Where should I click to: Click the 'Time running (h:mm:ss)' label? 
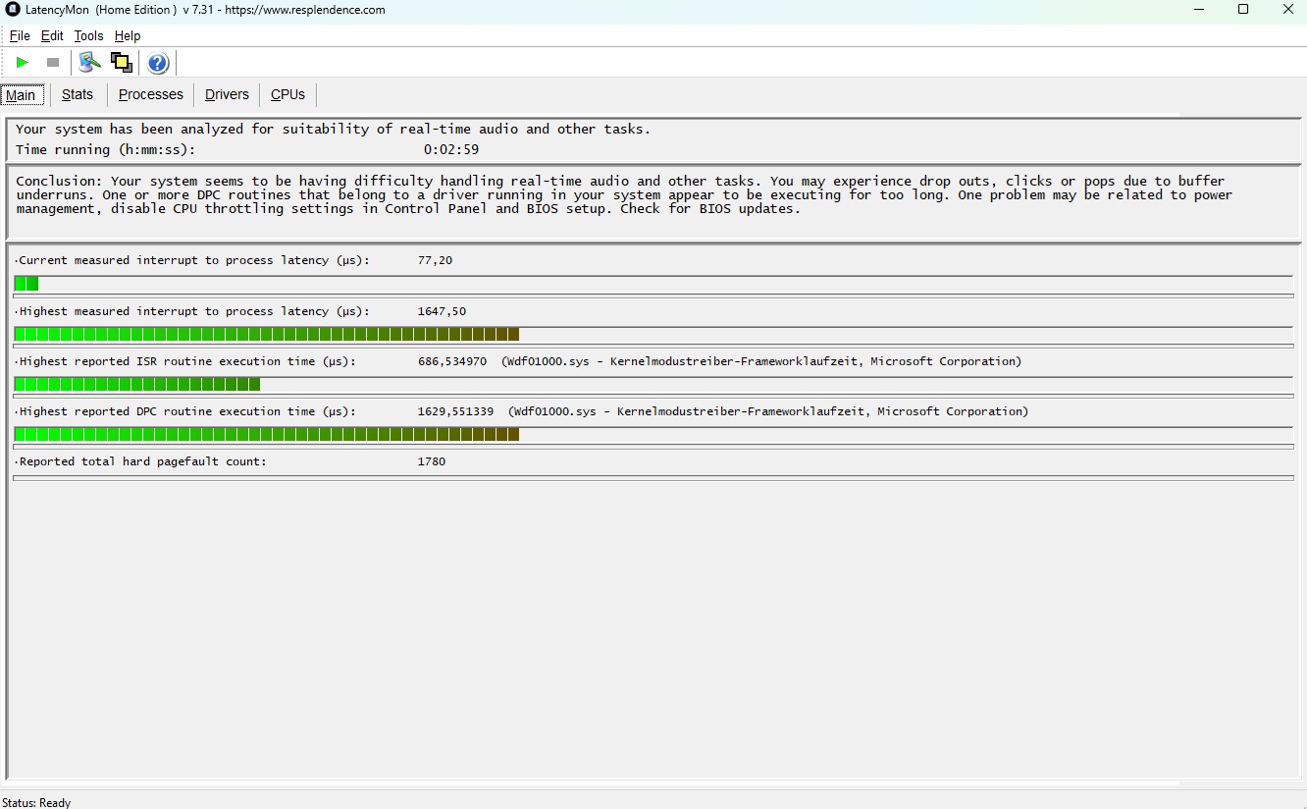pyautogui.click(x=105, y=150)
